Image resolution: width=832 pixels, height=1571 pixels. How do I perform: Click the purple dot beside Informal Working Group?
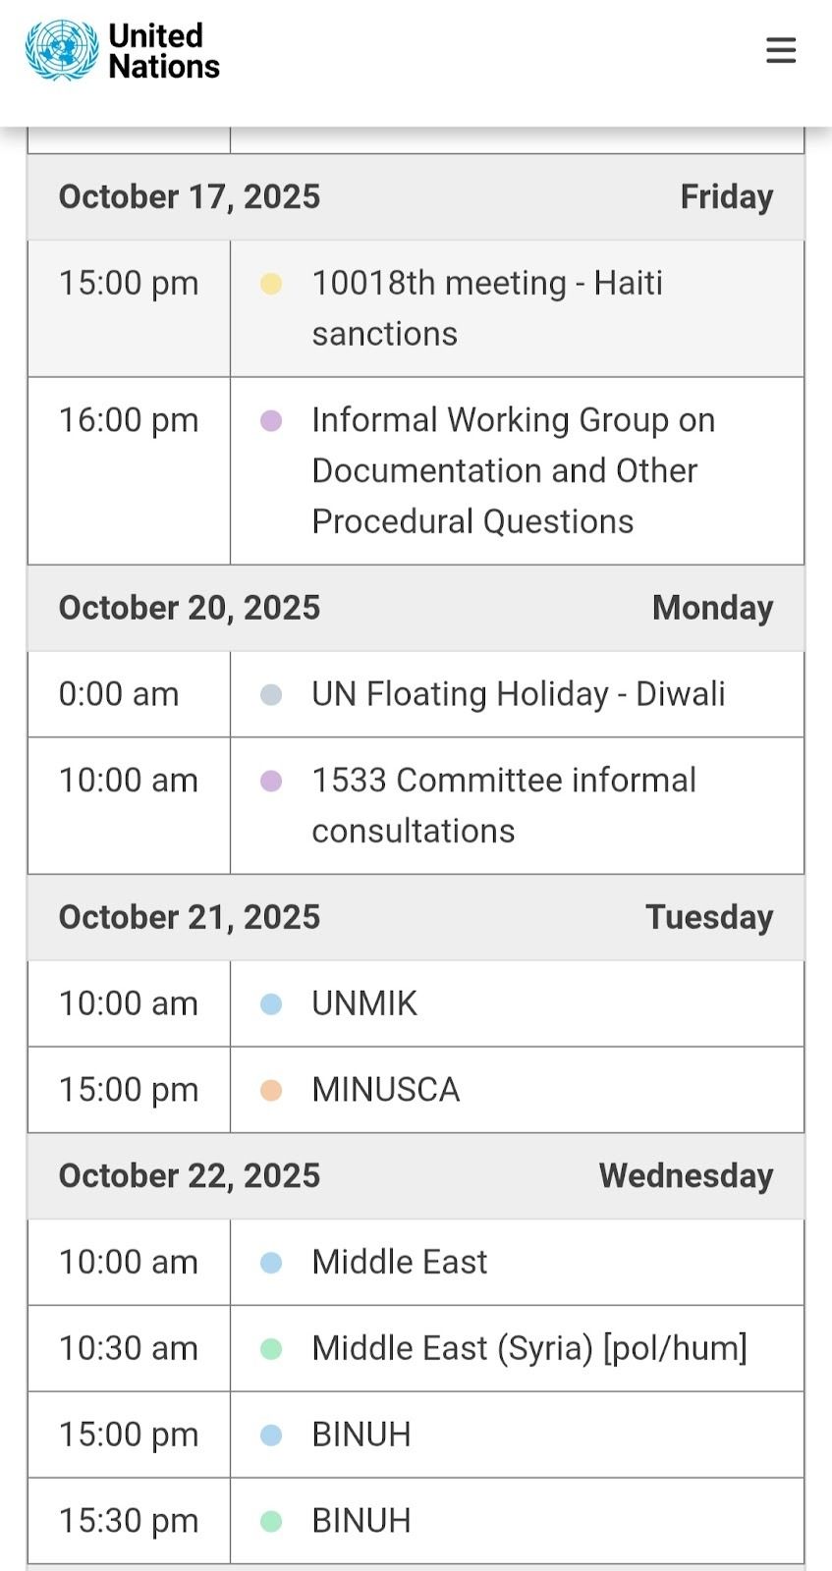point(271,420)
